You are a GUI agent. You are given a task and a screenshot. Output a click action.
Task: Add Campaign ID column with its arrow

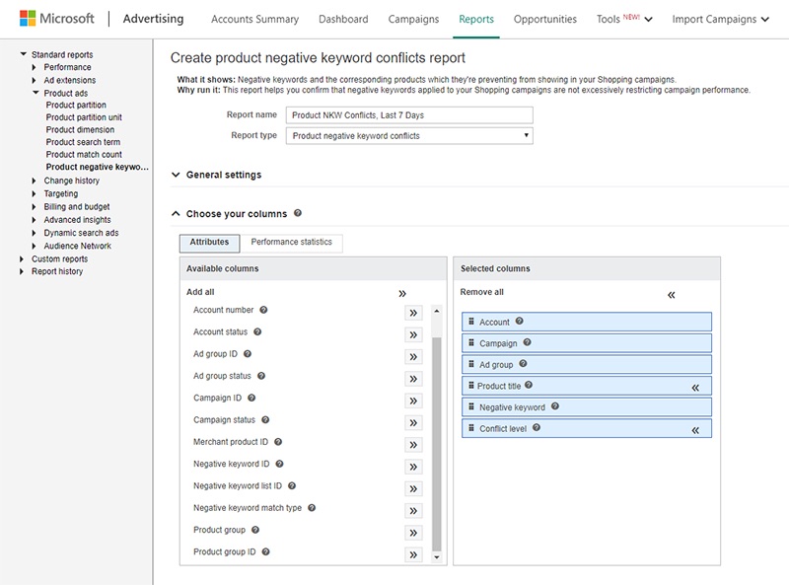pyautogui.click(x=413, y=401)
